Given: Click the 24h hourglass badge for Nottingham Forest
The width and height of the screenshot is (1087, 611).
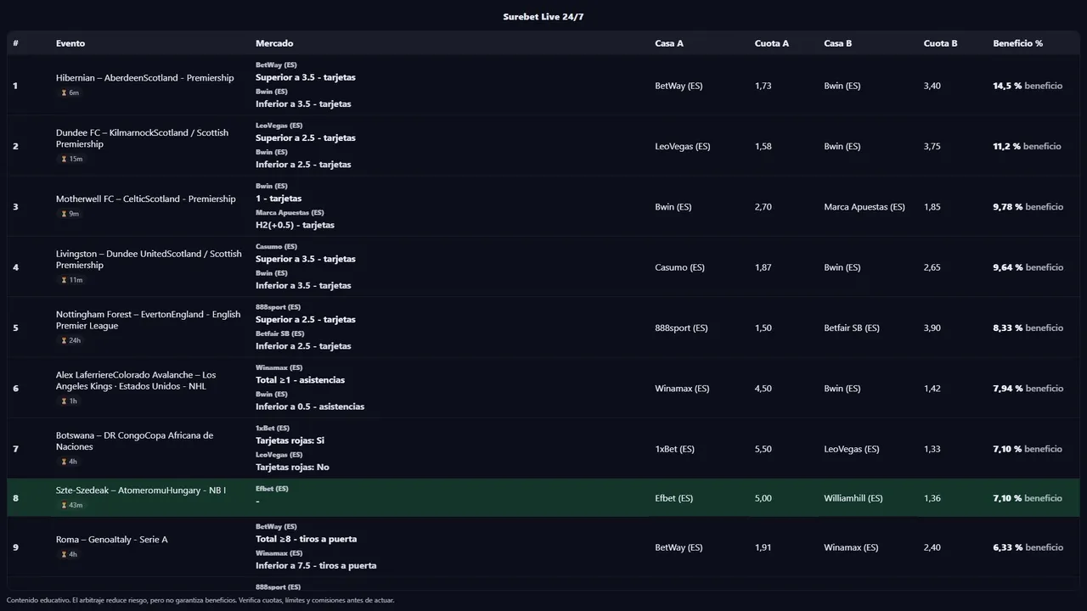Looking at the screenshot, I should point(71,340).
